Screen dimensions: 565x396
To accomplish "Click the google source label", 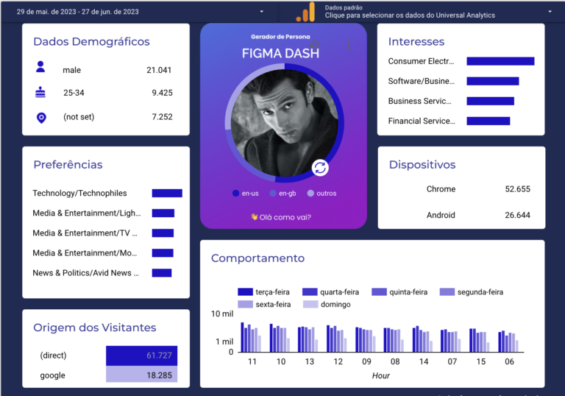I will click(x=53, y=375).
